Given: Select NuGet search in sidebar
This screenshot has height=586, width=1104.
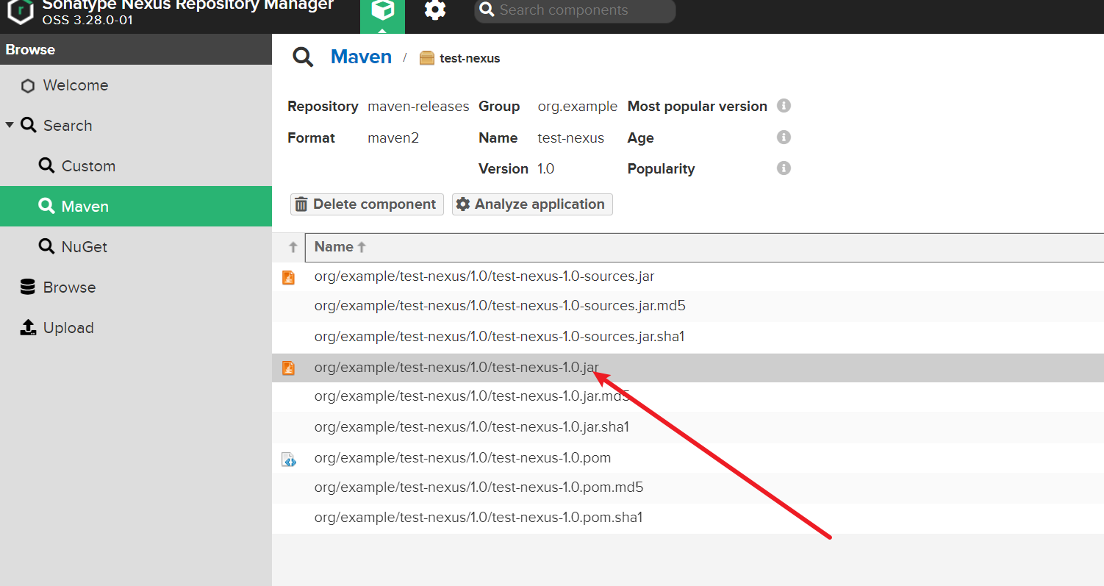Looking at the screenshot, I should (x=84, y=247).
